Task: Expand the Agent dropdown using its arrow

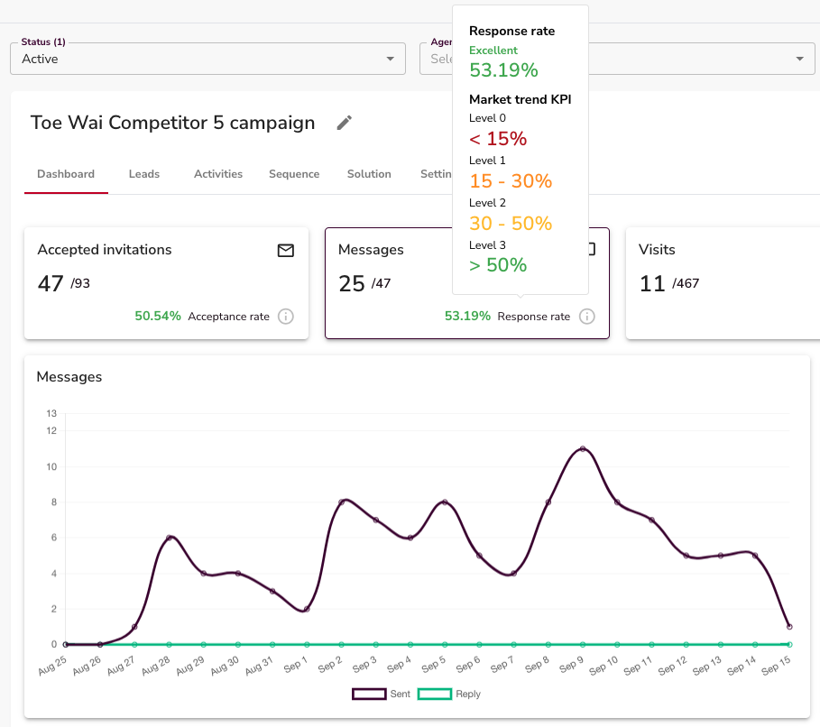Action: pyautogui.click(x=799, y=59)
